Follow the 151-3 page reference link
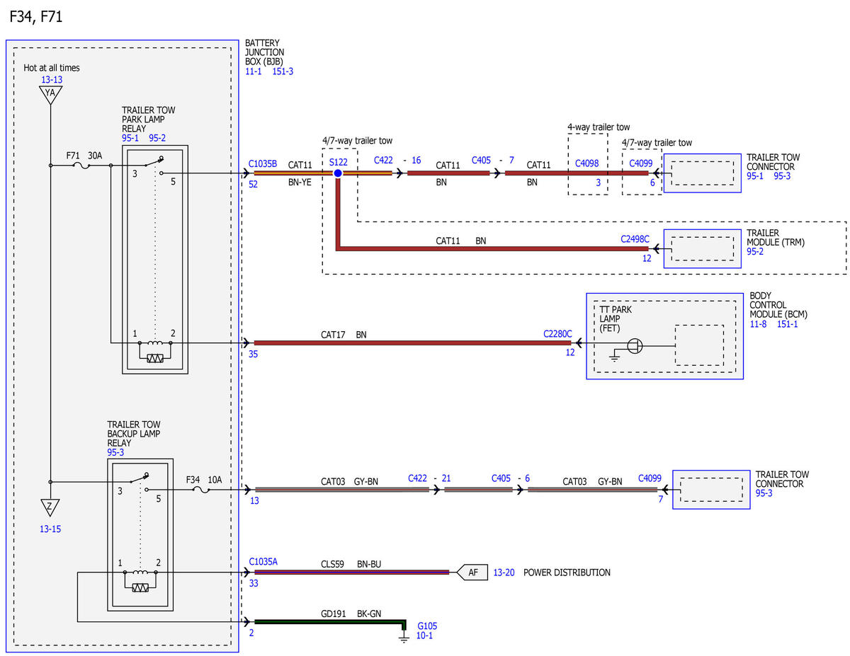This screenshot has height=656, width=850. [x=283, y=71]
